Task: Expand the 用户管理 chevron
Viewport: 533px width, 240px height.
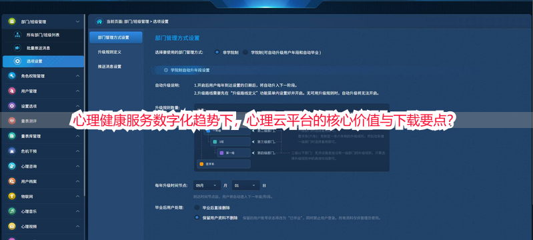Action: point(77,91)
